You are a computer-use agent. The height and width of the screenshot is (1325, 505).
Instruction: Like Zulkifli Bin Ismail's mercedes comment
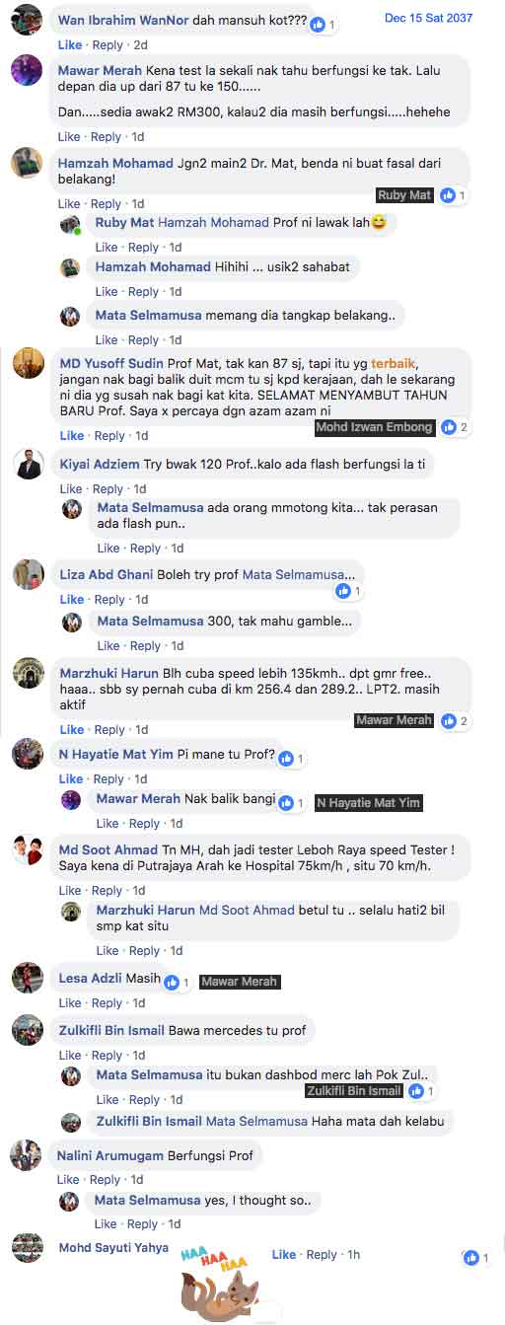(70, 1056)
